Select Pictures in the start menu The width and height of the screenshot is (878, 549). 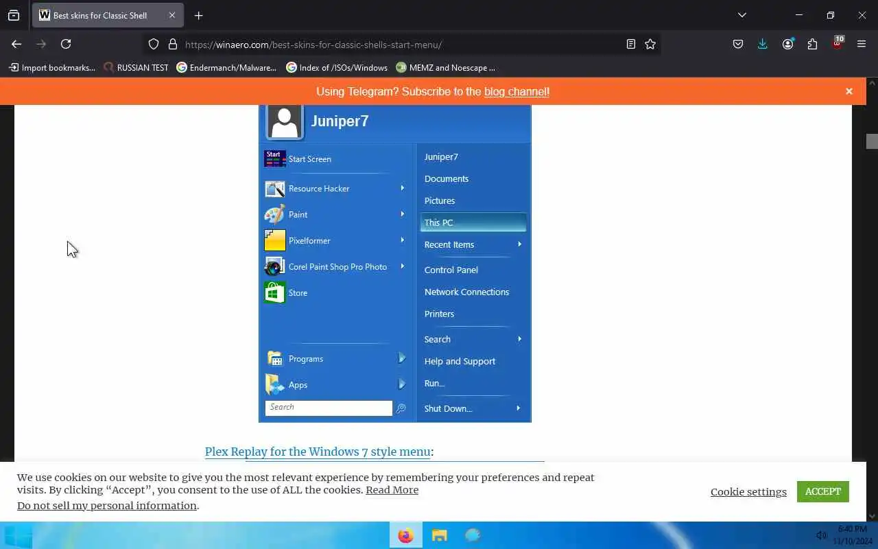click(x=440, y=200)
